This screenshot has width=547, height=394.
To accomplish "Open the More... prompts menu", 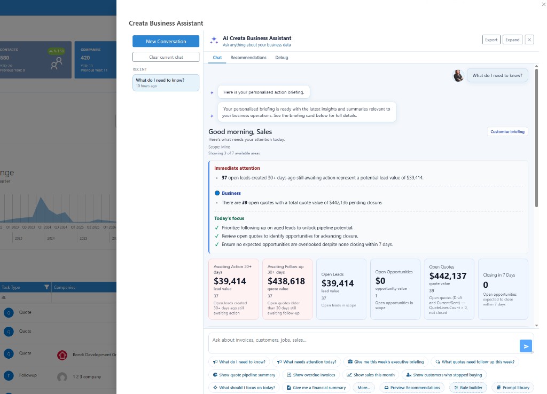I will [x=364, y=388].
